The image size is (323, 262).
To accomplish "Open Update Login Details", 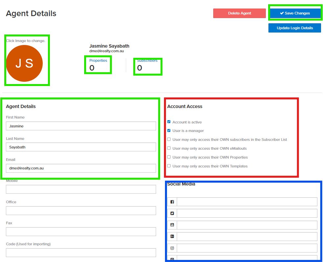I will pos(294,28).
